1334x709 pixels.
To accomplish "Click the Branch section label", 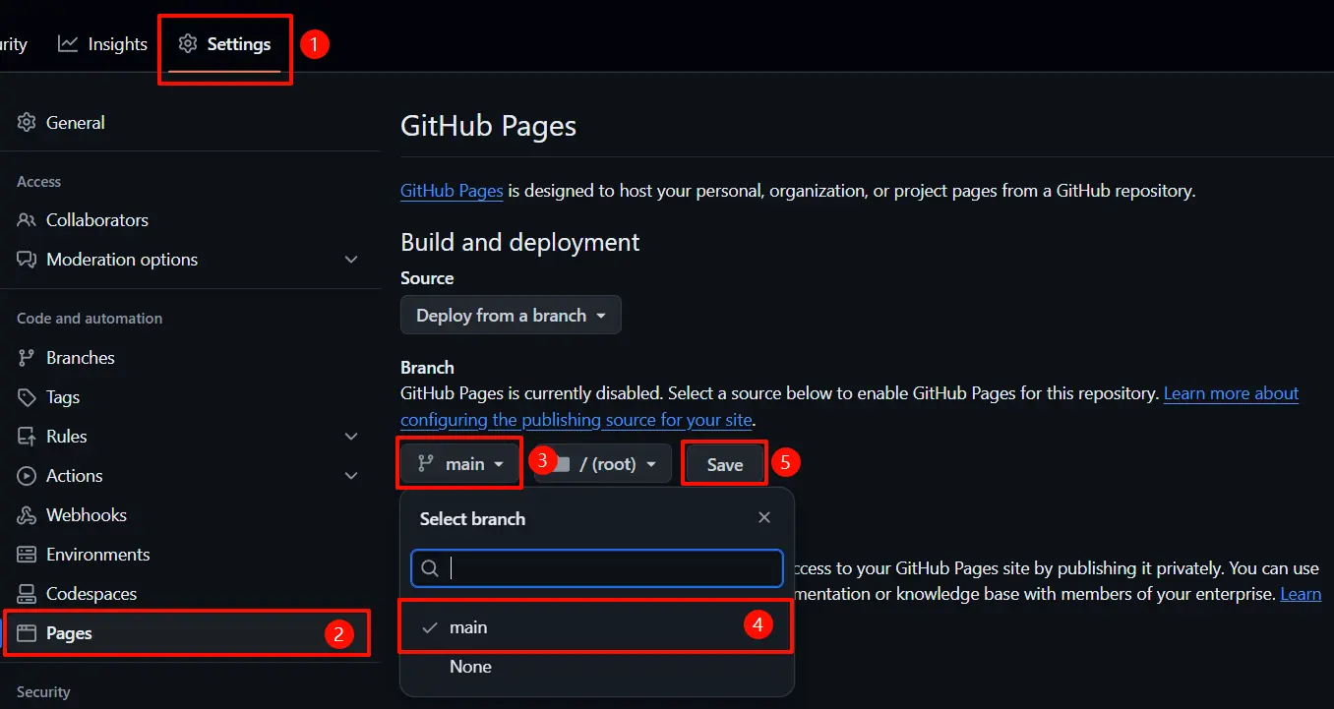I will [x=427, y=368].
